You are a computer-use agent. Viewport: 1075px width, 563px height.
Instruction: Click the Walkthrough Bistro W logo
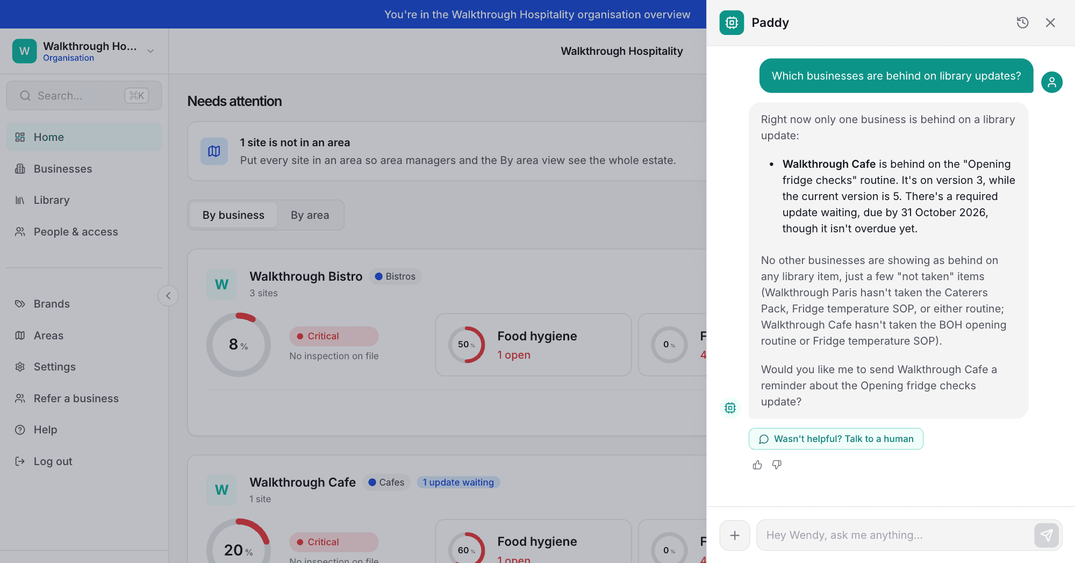tap(222, 284)
